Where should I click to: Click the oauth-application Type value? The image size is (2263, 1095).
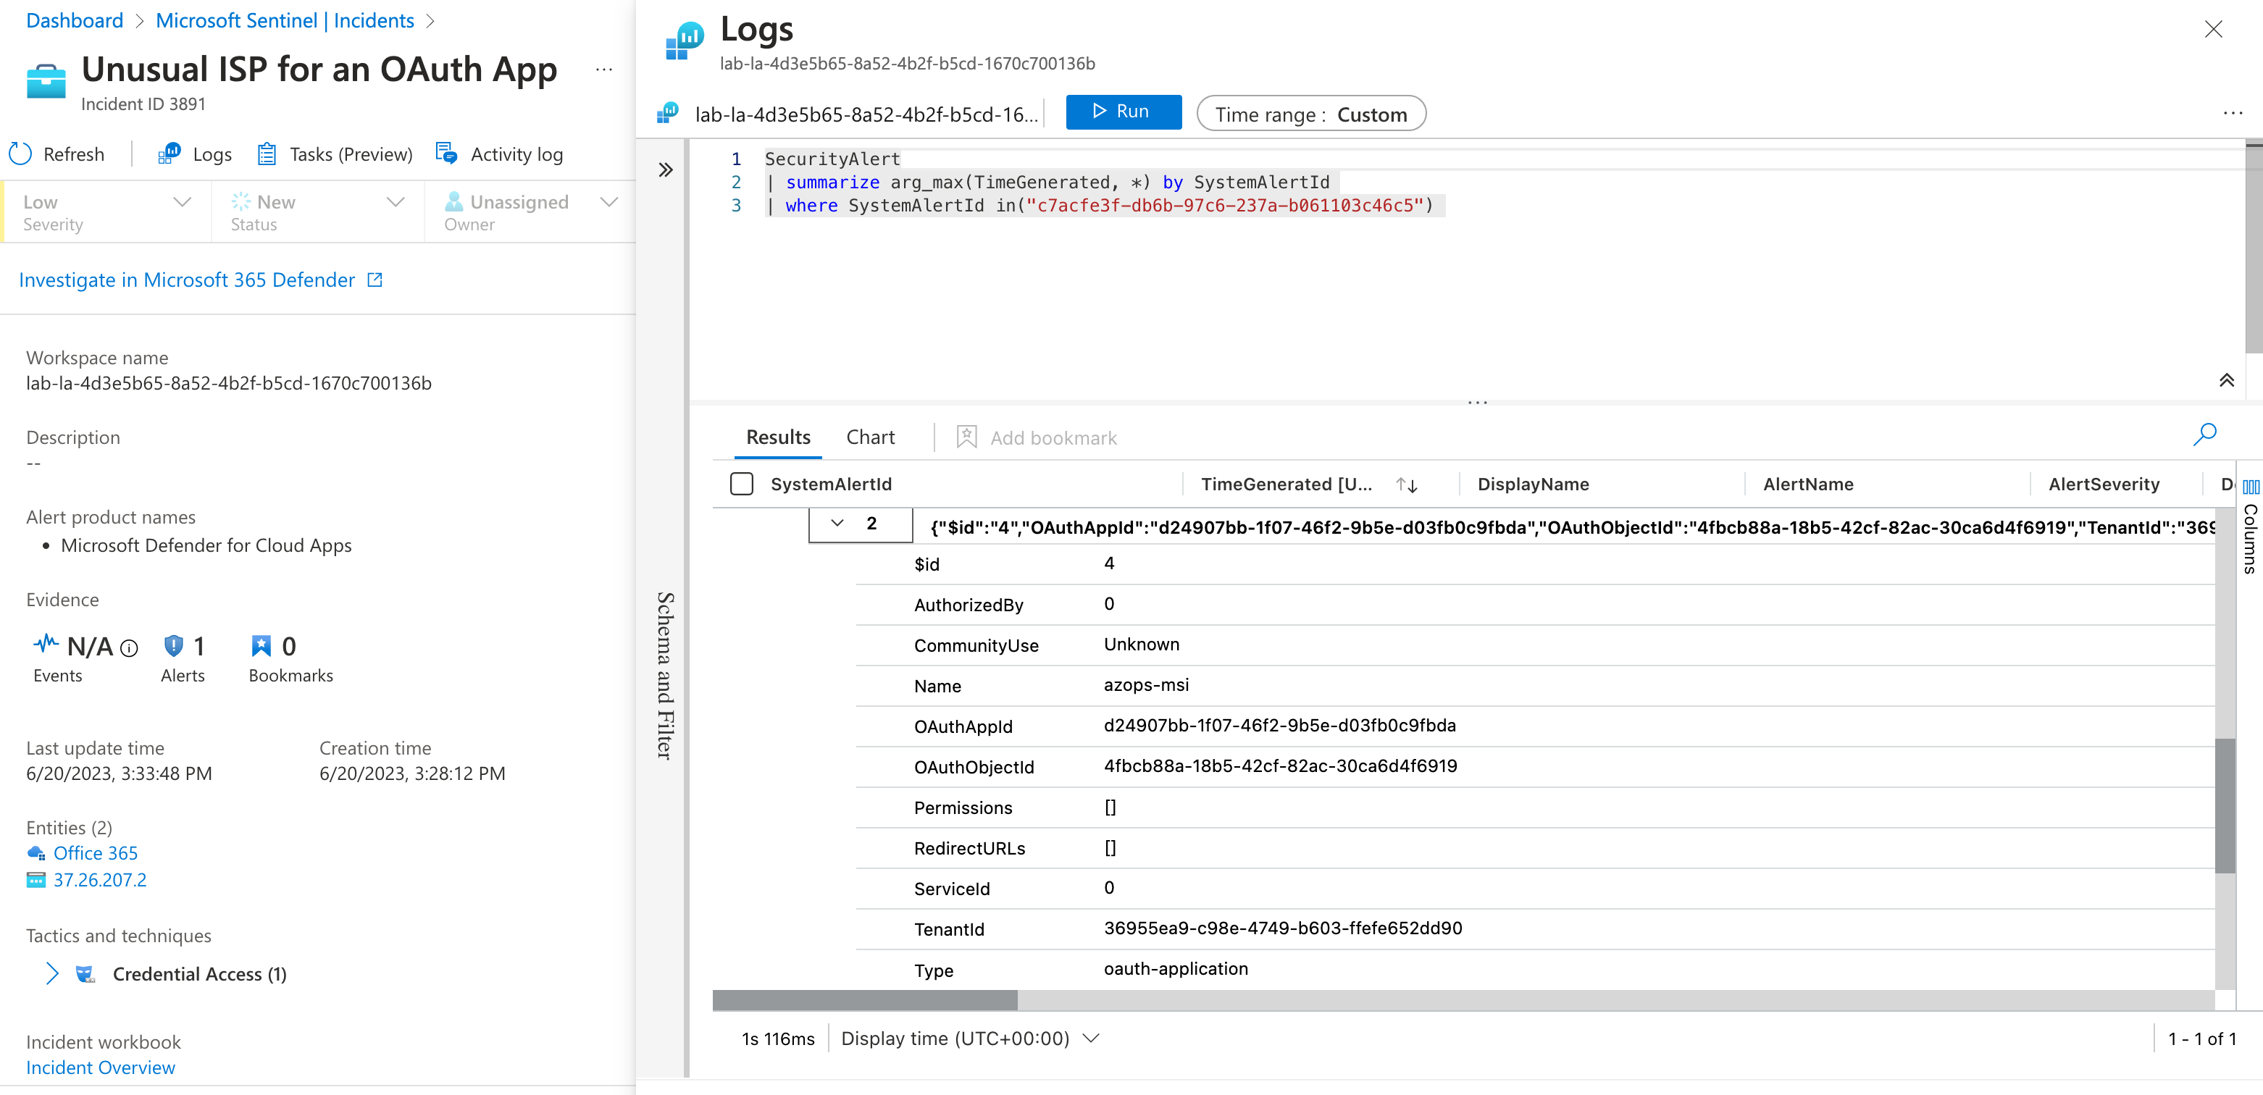point(1176,968)
